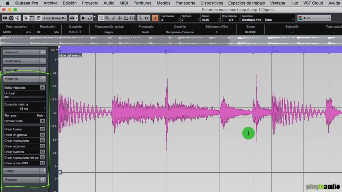The width and height of the screenshot is (342, 192).
Task: Open the Transporte menu
Action: [x=185, y=3]
